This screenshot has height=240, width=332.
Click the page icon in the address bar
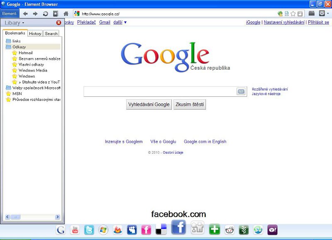287,14
